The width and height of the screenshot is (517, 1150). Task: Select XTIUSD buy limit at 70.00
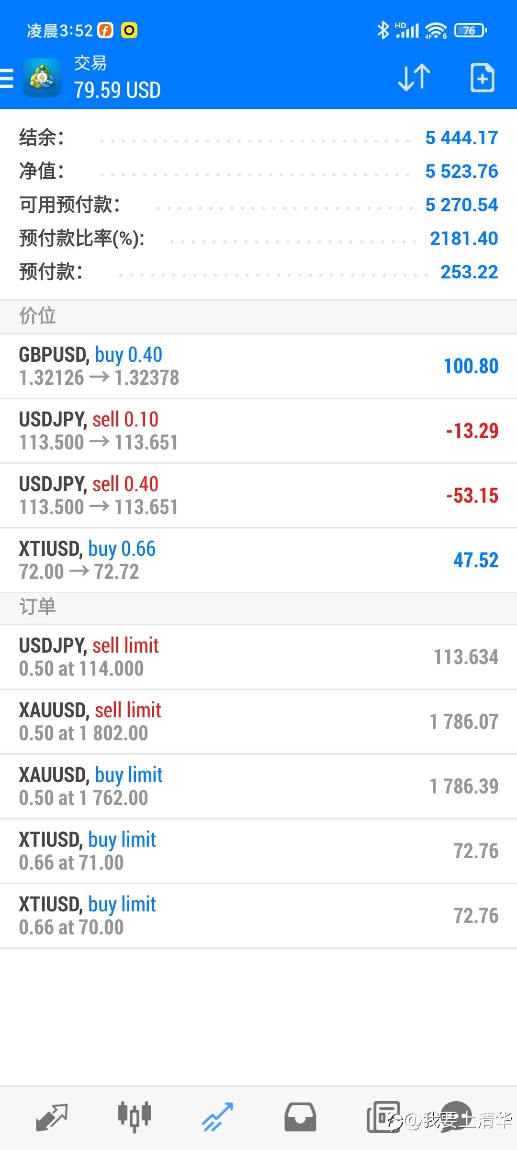(x=258, y=916)
